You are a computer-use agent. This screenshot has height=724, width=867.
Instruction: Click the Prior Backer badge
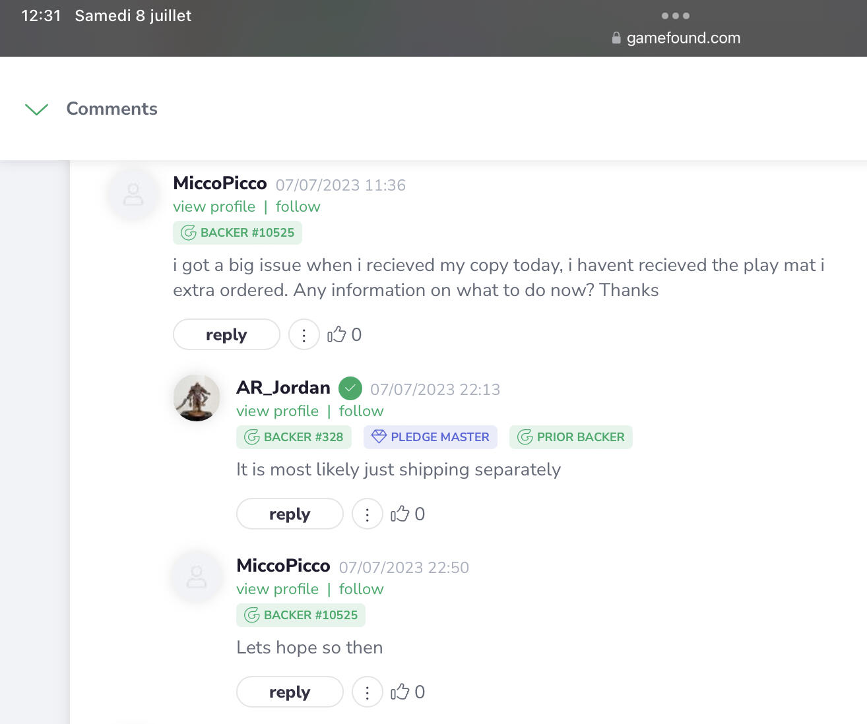pos(571,437)
